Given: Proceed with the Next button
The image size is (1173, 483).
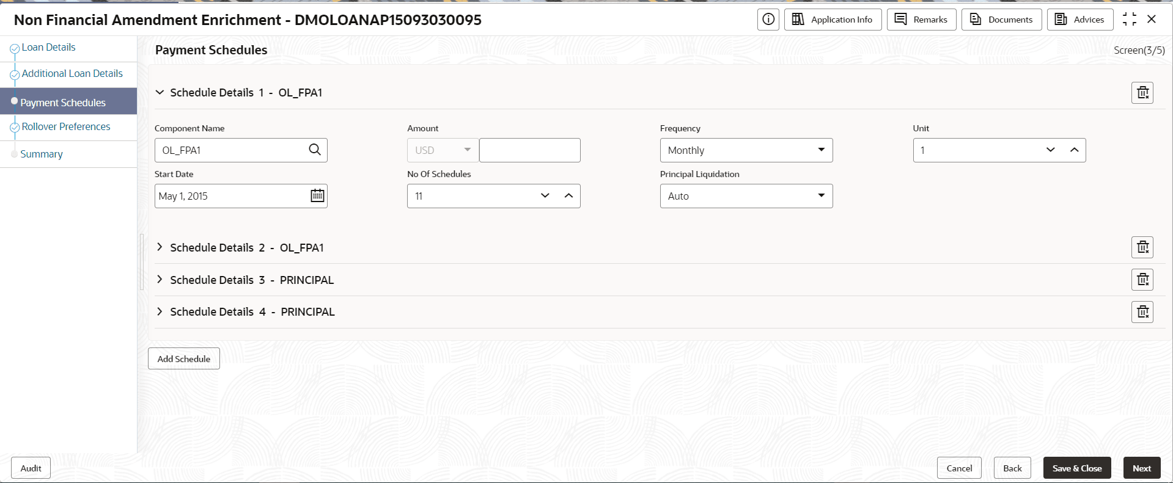Looking at the screenshot, I should point(1142,468).
